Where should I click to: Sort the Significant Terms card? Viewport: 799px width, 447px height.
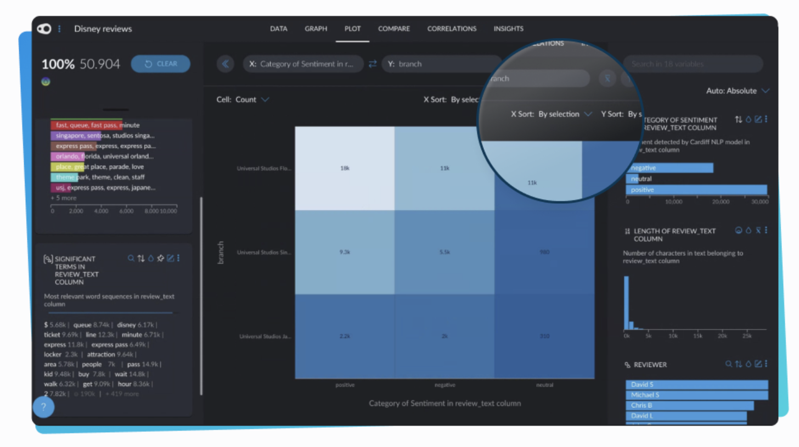(x=140, y=258)
